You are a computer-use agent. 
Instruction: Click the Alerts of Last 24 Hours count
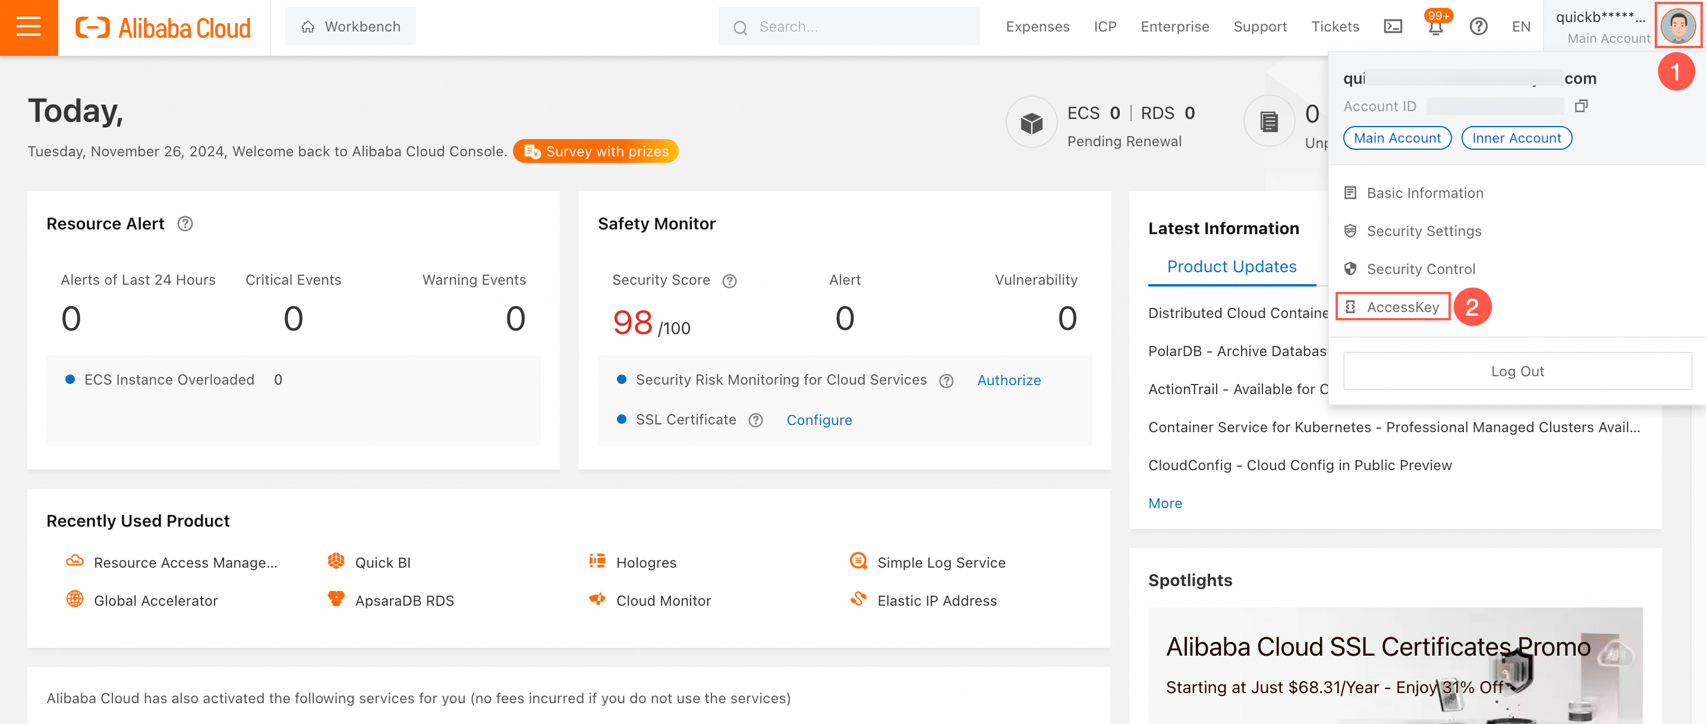click(x=71, y=319)
